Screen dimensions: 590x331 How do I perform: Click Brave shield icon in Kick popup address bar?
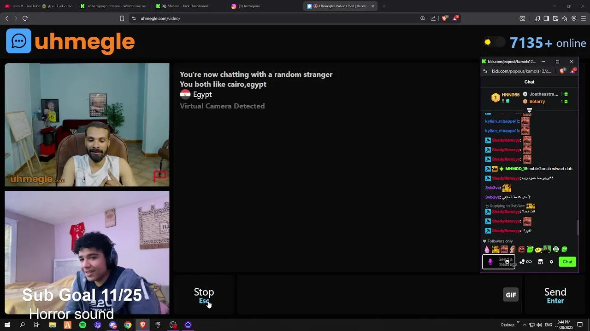(562, 71)
